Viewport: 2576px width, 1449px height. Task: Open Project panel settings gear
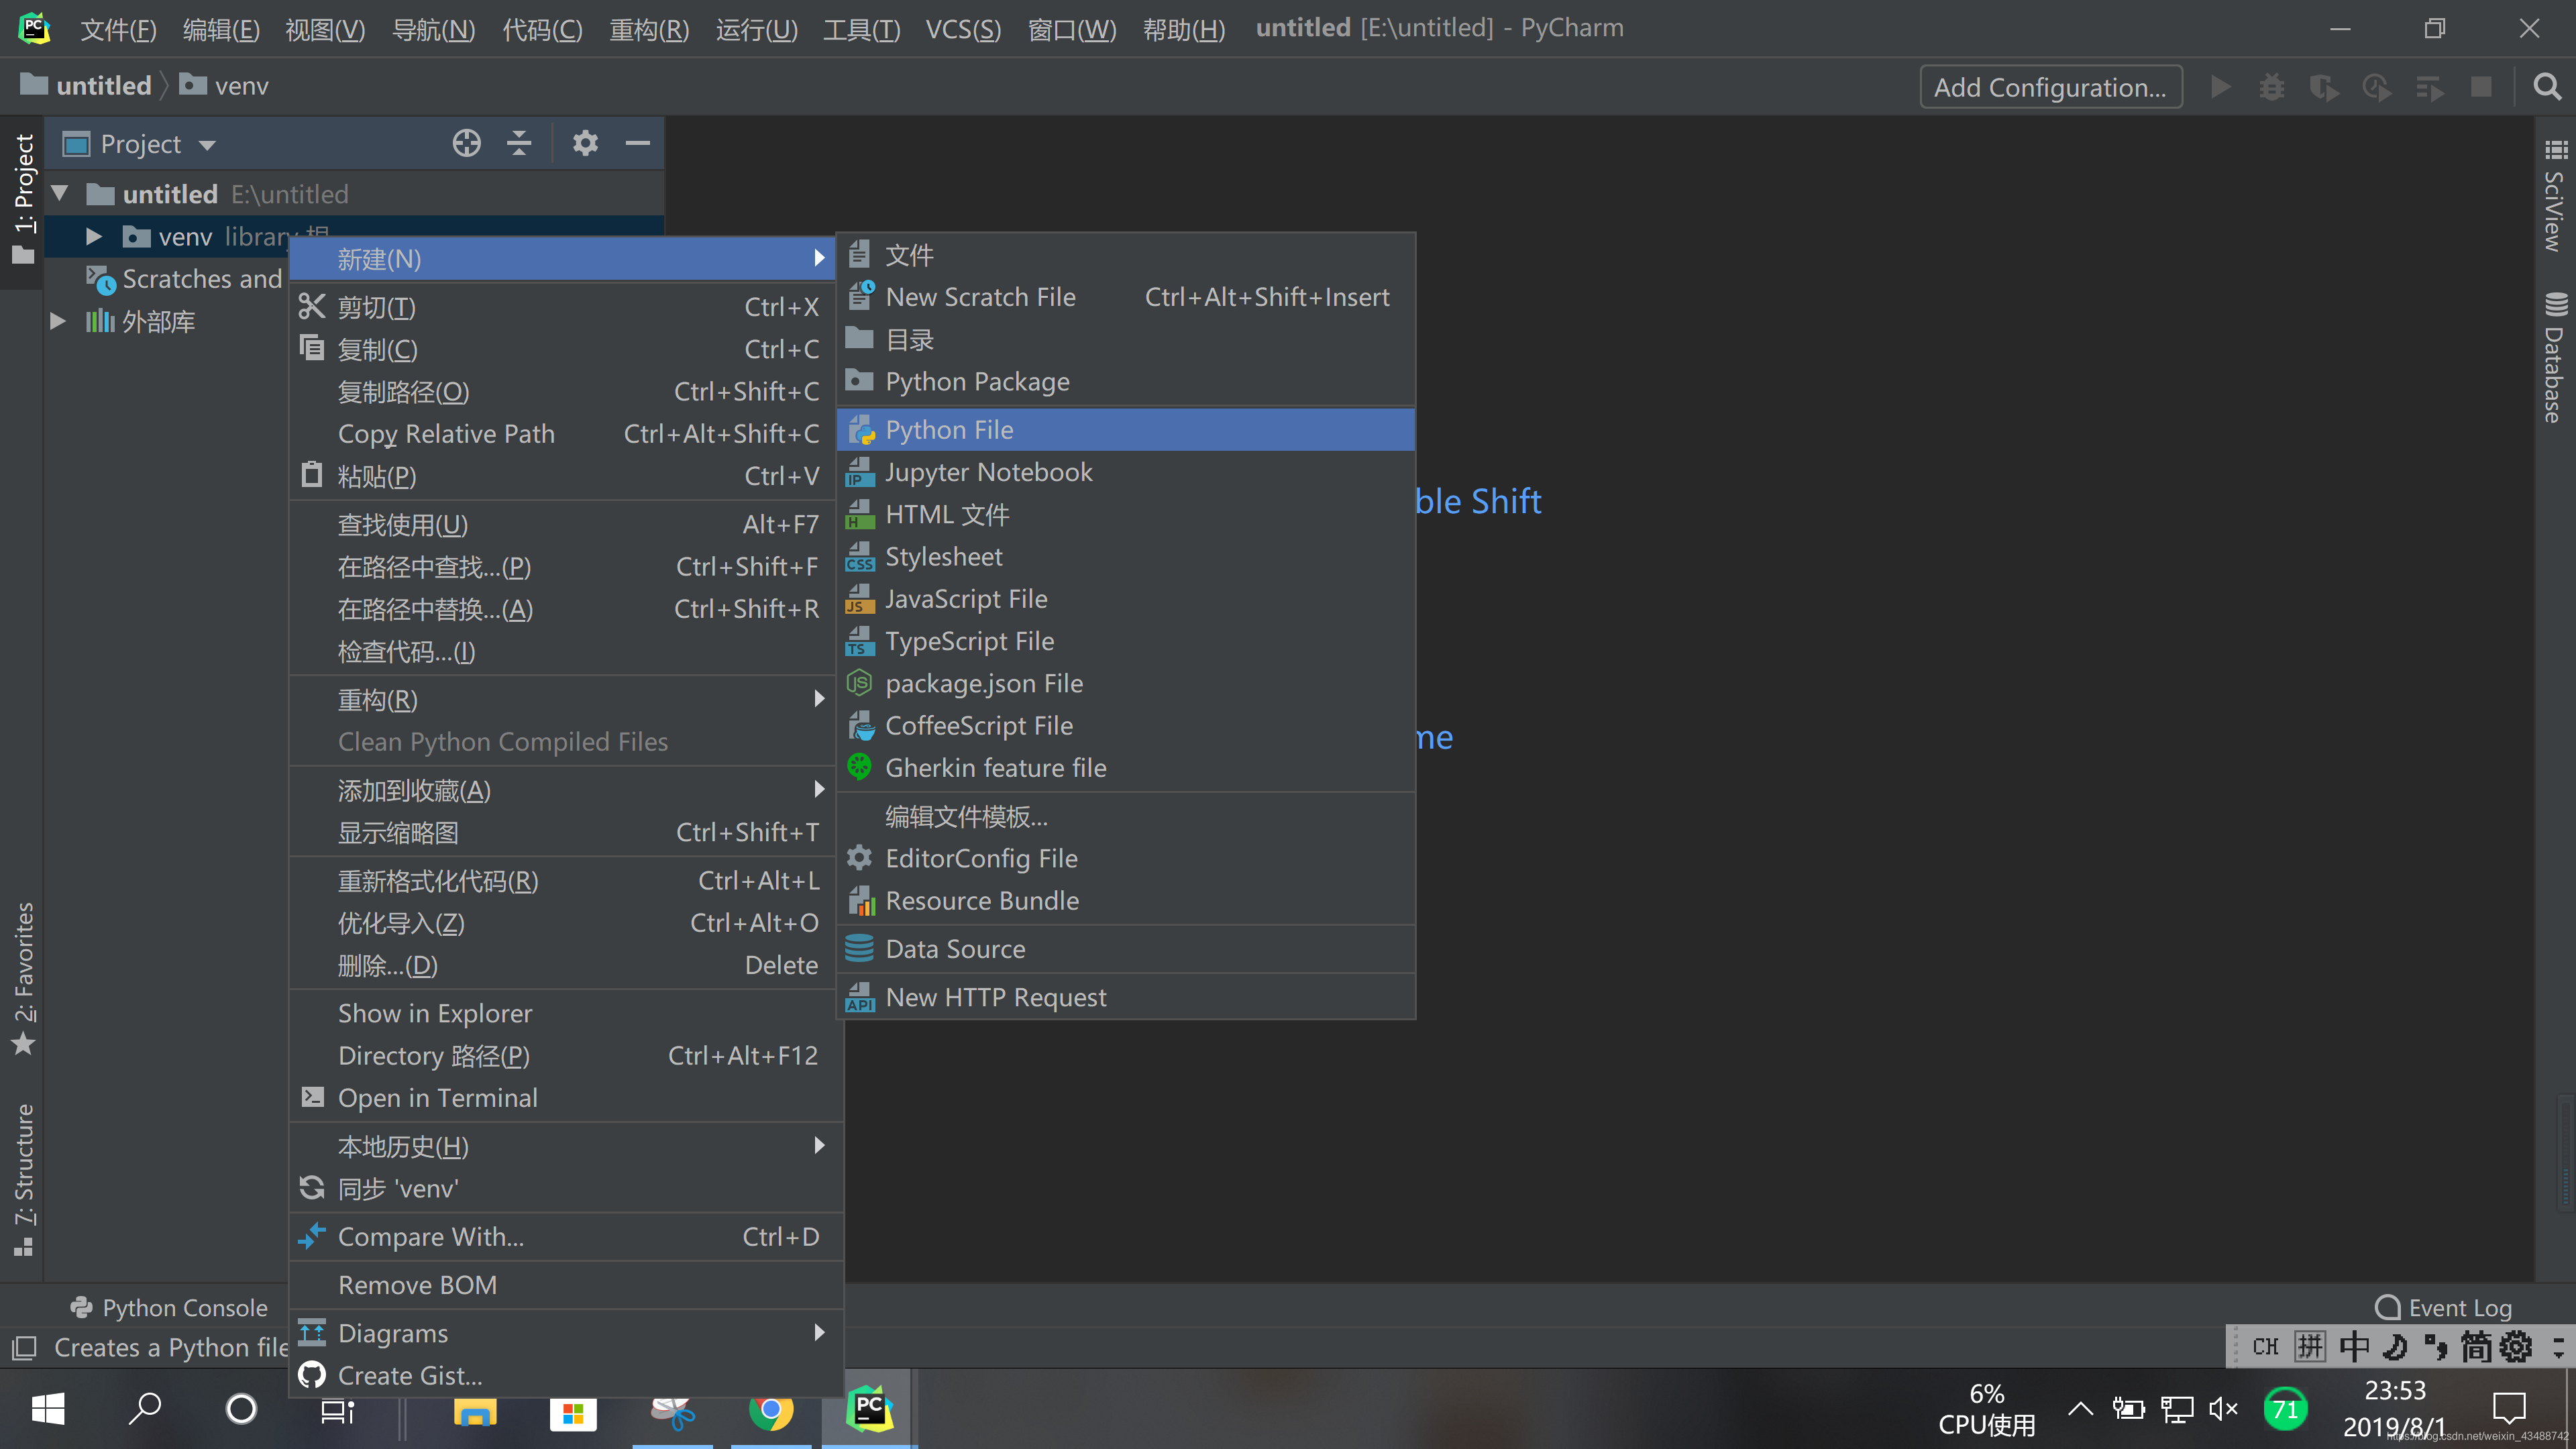coord(585,143)
